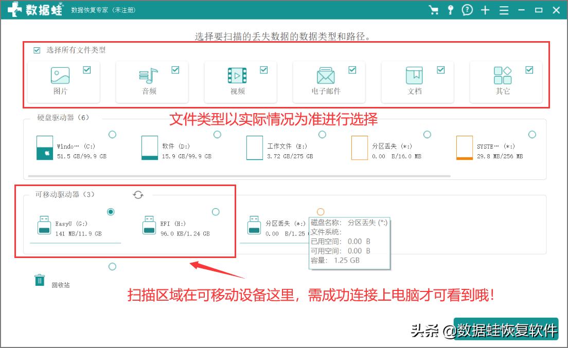
Task: Uncheck the 其它 file type checkbox
Action: pos(528,69)
